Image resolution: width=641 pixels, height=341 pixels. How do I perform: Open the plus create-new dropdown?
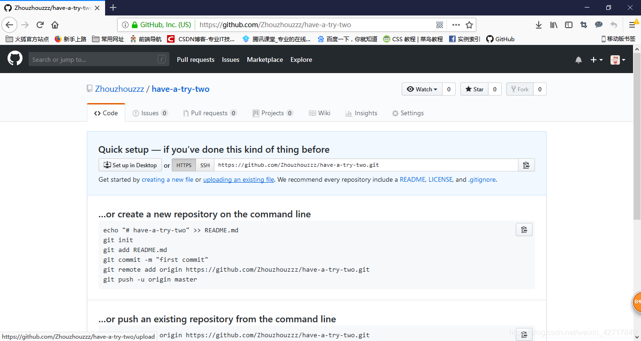596,59
